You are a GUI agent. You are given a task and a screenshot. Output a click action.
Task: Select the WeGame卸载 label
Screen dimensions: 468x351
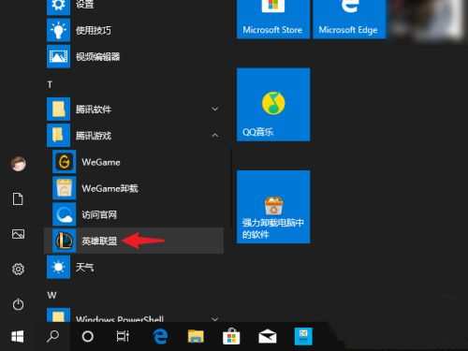click(x=110, y=188)
